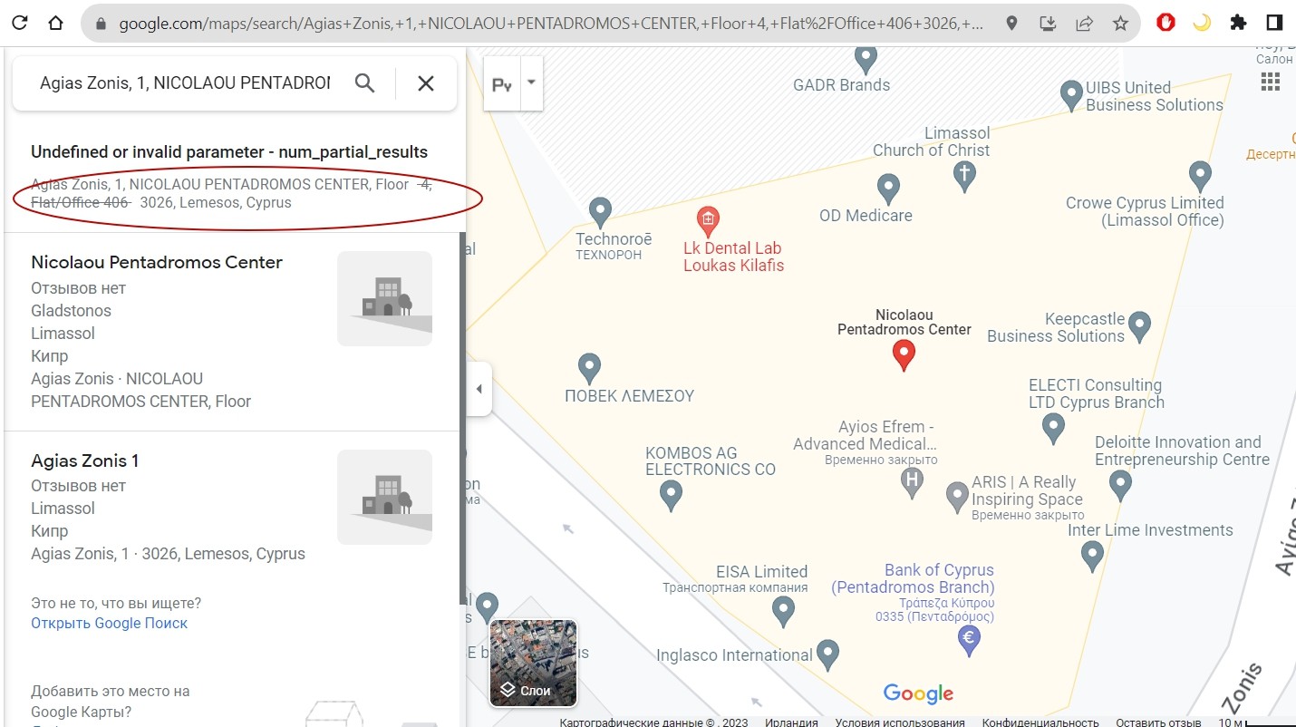Image resolution: width=1296 pixels, height=727 pixels.
Task: Open the red shield extension icon
Action: [1166, 23]
